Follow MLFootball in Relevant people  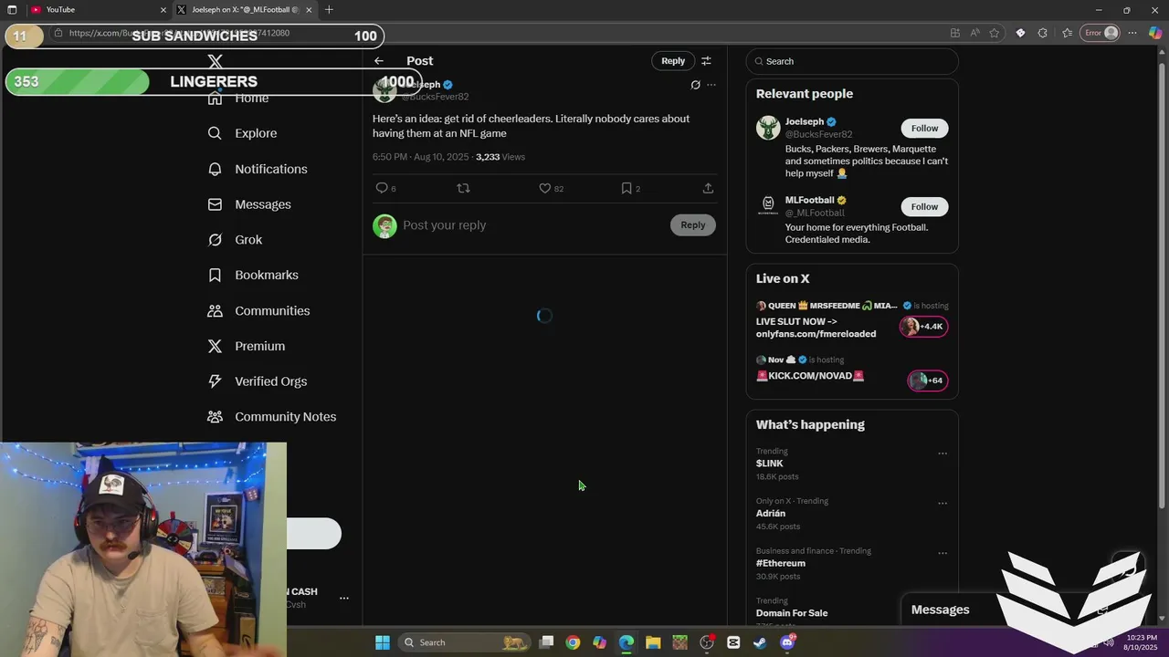(x=924, y=207)
